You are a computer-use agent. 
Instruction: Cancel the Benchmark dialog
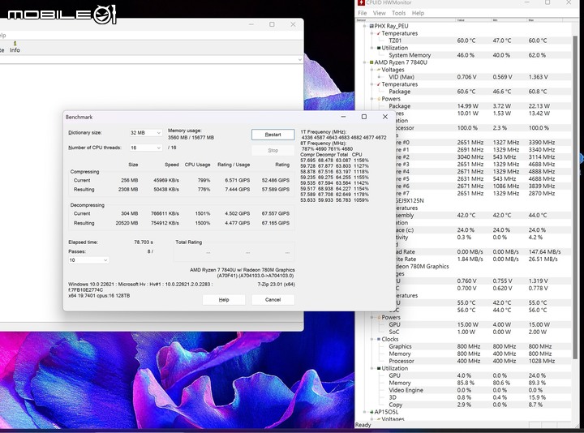tap(273, 300)
